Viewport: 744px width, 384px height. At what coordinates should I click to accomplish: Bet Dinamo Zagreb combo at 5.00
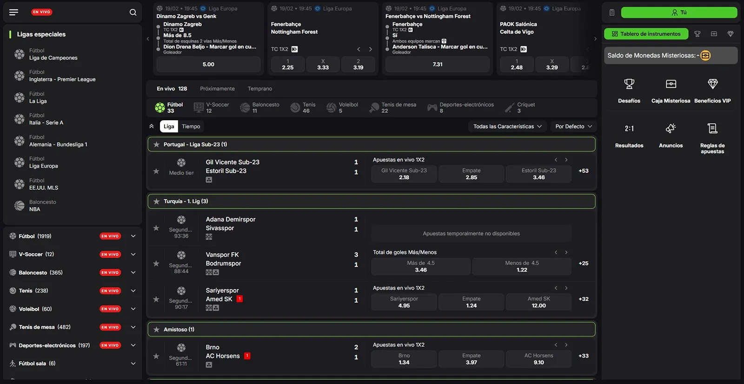tap(208, 65)
